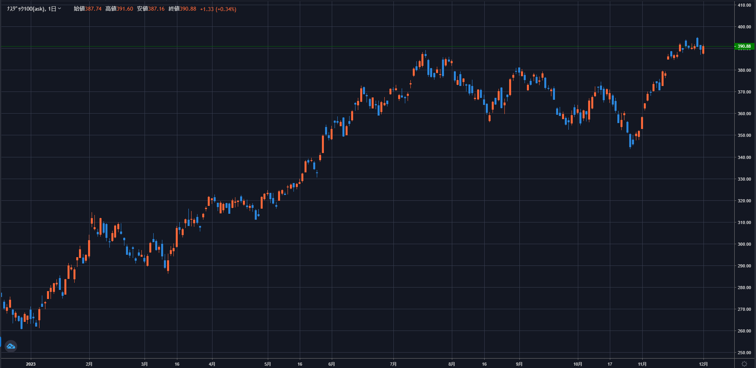756x368 pixels.
Task: Click the 260.00 price axis label
Action: pos(744,331)
